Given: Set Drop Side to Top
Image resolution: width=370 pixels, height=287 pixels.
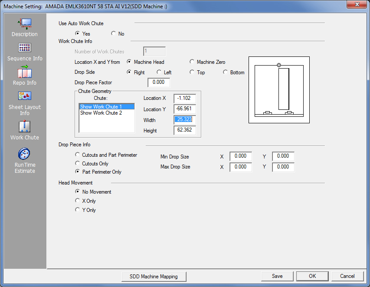Looking at the screenshot, I should pos(192,72).
